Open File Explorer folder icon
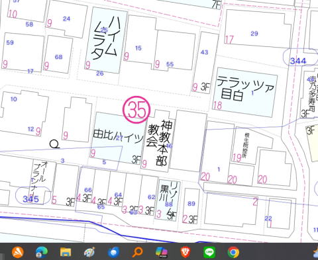 pyautogui.click(x=66, y=252)
